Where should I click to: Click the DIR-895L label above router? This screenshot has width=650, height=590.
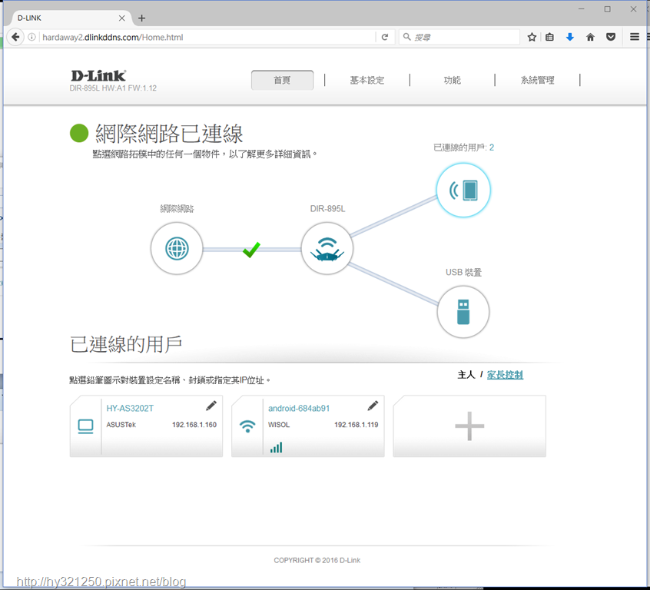(x=327, y=208)
